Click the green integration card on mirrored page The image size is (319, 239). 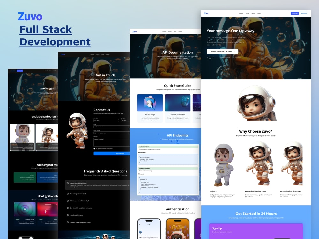25,177
